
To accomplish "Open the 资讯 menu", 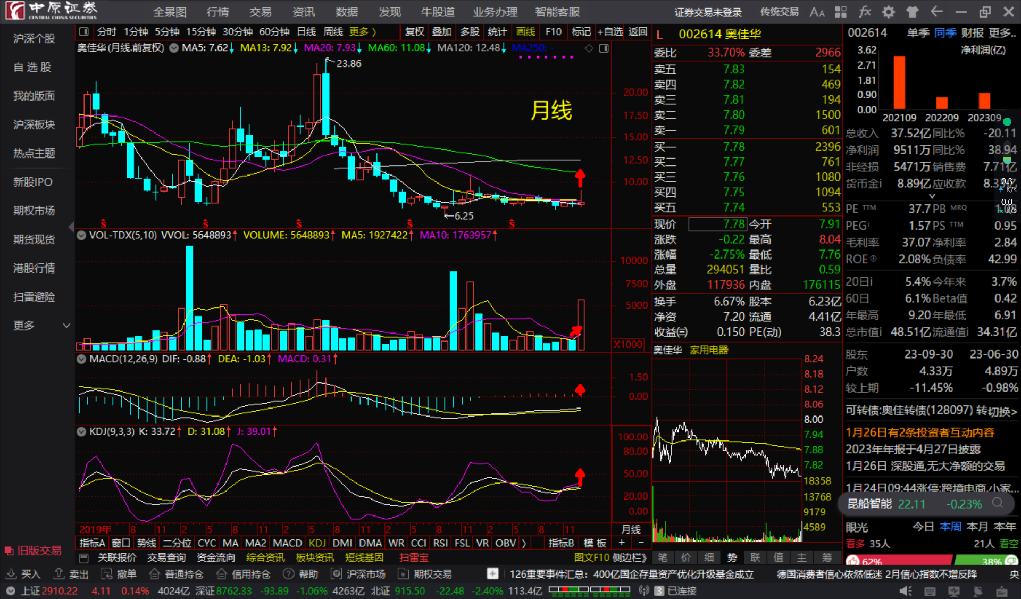I will [x=304, y=12].
